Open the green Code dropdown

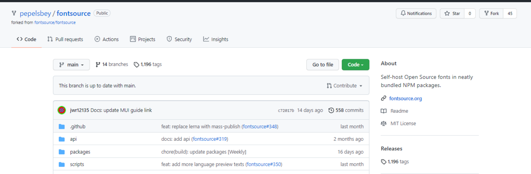pos(355,64)
